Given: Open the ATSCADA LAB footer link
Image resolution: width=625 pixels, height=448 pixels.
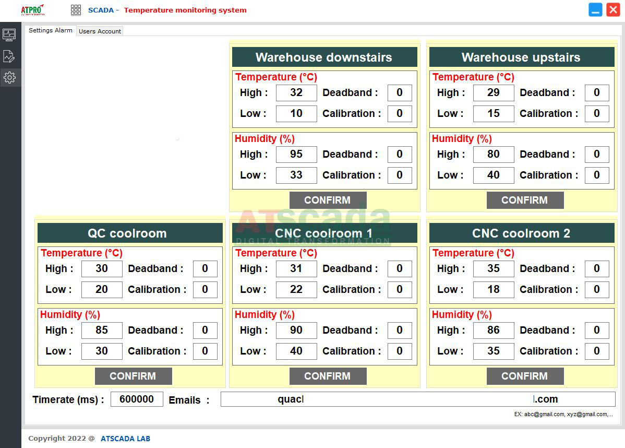Looking at the screenshot, I should (x=125, y=439).
